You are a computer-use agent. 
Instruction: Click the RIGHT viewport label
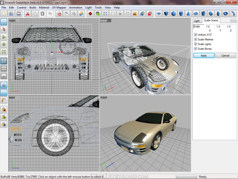(12, 98)
